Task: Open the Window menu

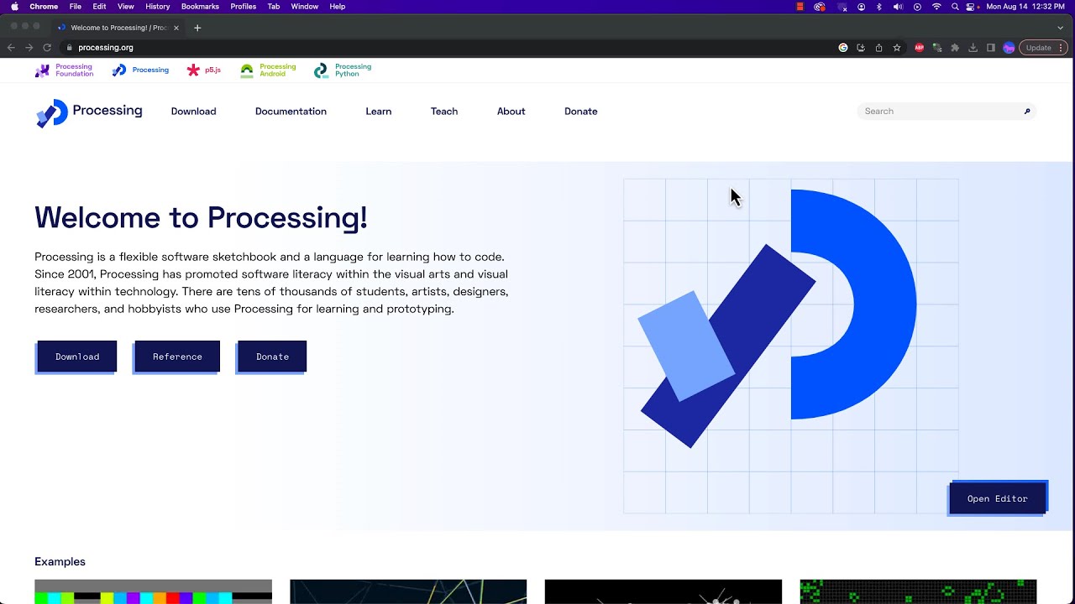Action: point(305,7)
